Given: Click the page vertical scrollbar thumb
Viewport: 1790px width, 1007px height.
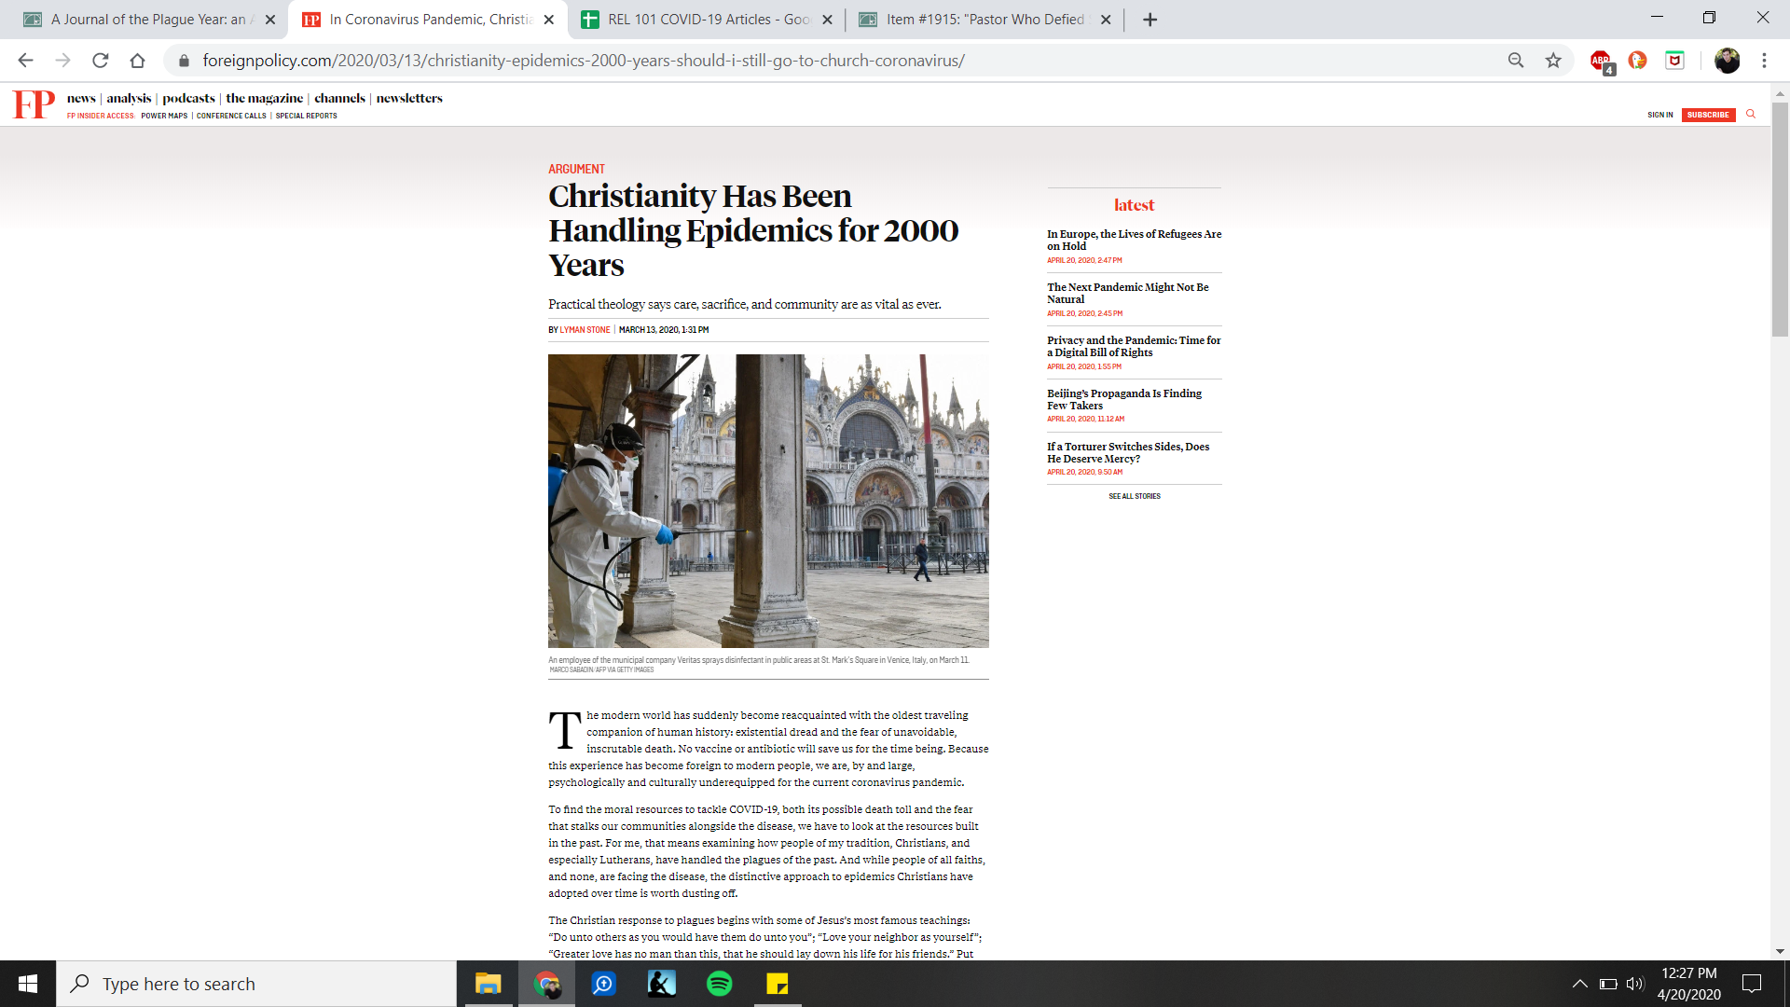Looking at the screenshot, I should pos(1780,219).
